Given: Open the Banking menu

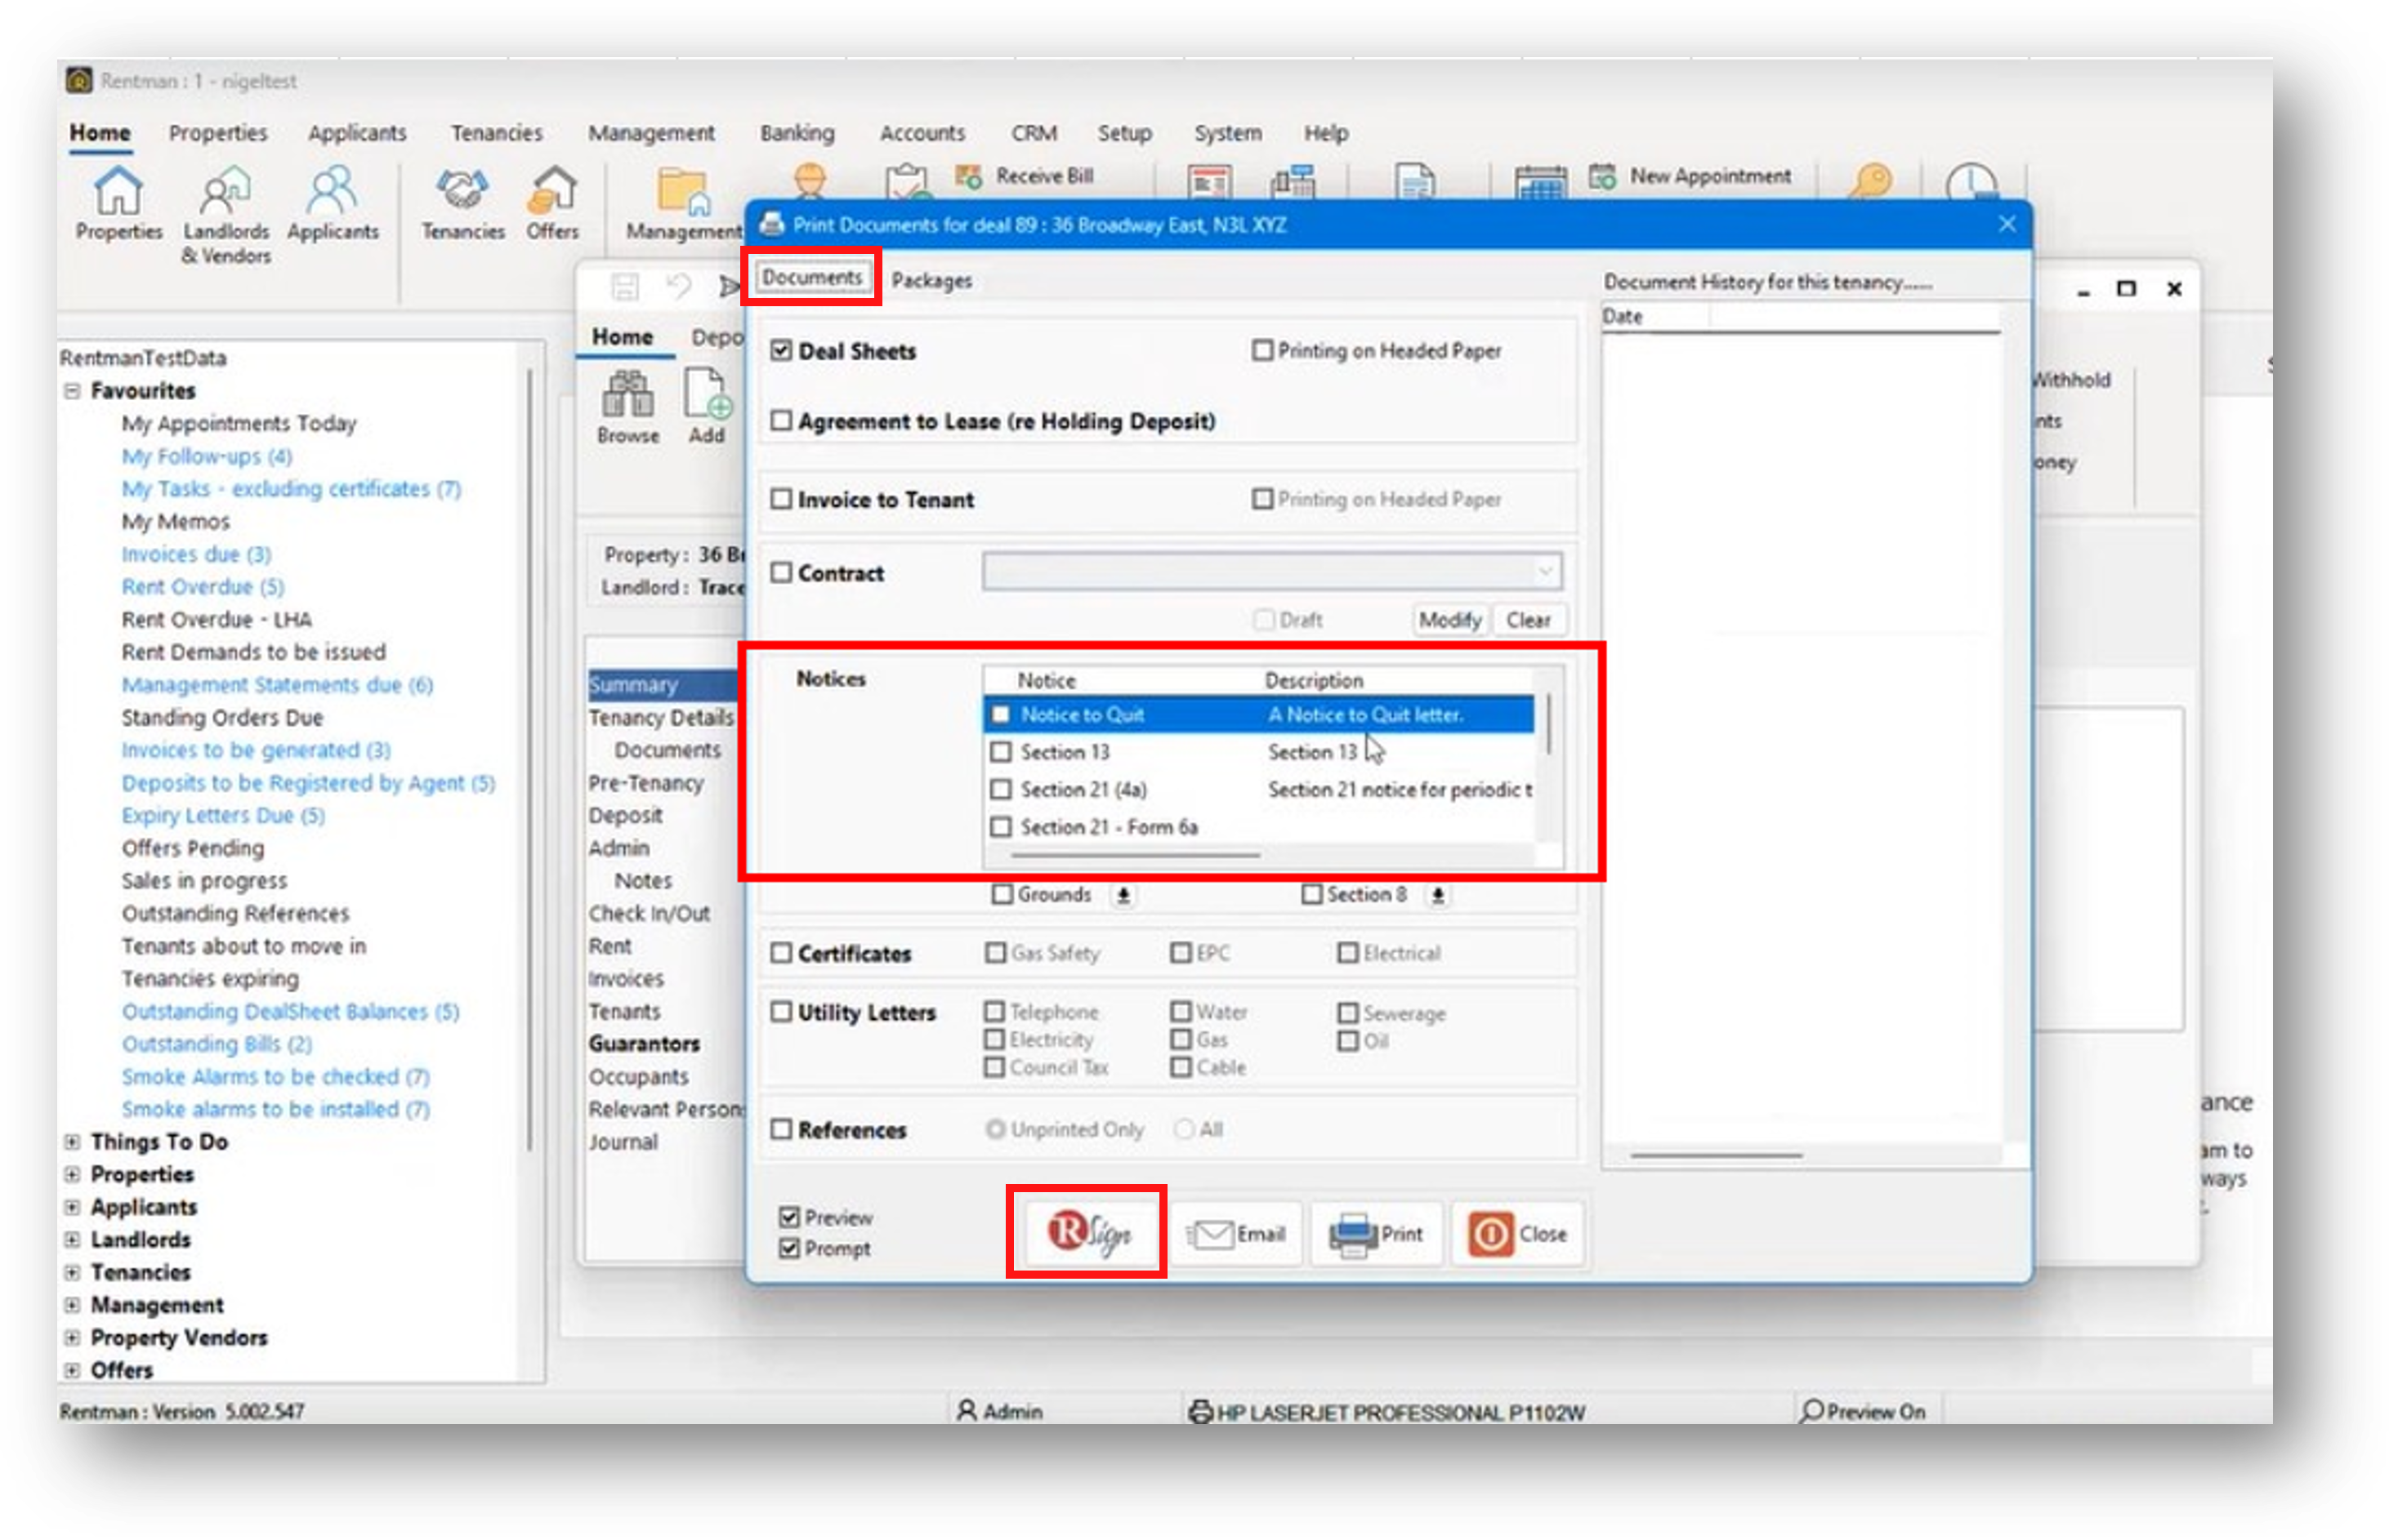Looking at the screenshot, I should click(797, 133).
